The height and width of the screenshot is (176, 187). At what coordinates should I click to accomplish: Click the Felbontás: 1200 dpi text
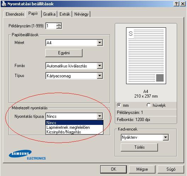134,120
